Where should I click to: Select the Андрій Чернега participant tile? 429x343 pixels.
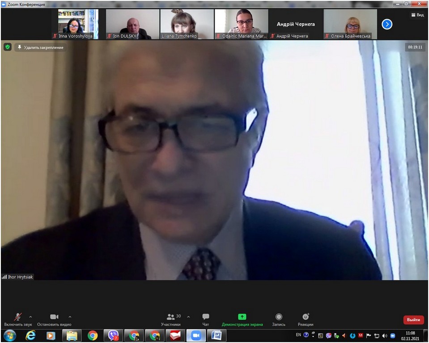295,24
